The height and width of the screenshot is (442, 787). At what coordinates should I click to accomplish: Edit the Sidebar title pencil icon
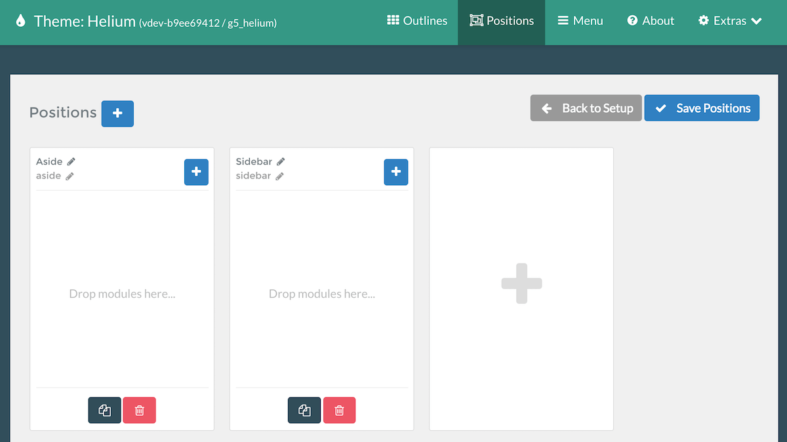281,161
